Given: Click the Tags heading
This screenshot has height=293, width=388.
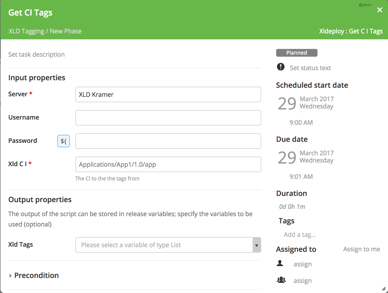Looking at the screenshot, I should (286, 221).
